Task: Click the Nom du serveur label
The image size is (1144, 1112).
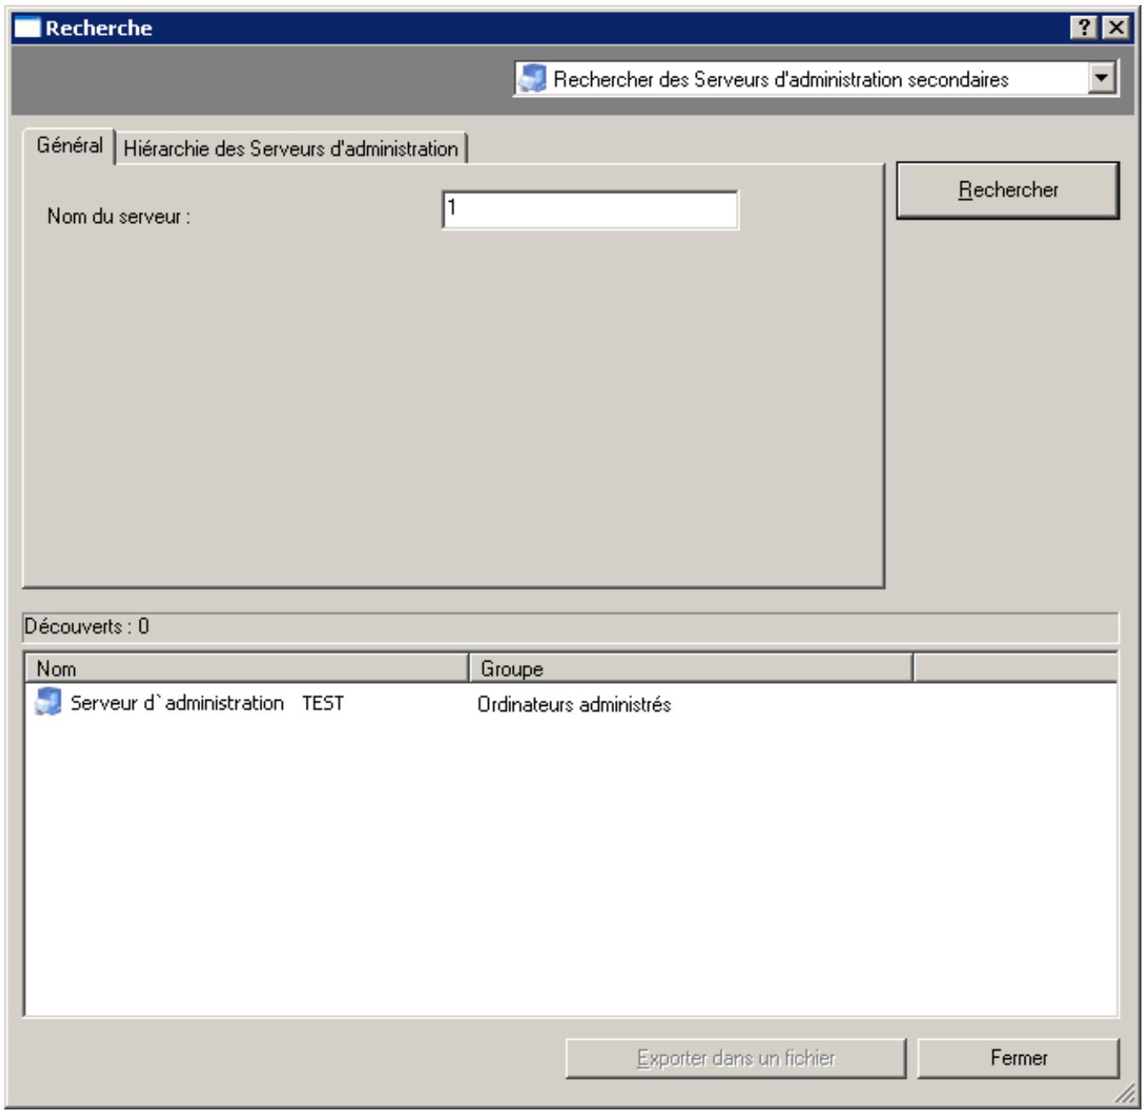Action: pyautogui.click(x=118, y=216)
